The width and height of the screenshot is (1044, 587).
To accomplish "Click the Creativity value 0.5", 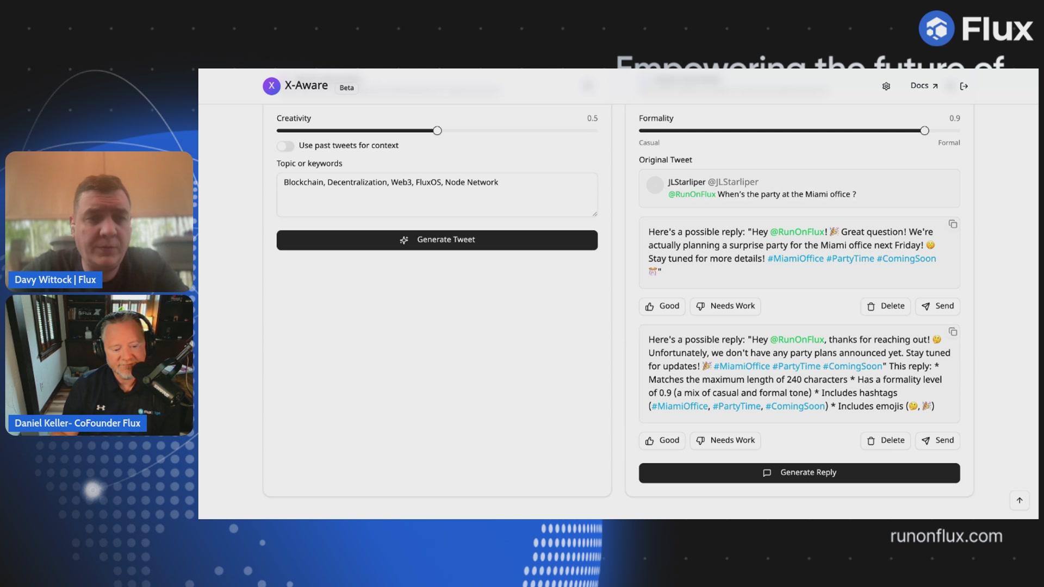I will coord(592,118).
